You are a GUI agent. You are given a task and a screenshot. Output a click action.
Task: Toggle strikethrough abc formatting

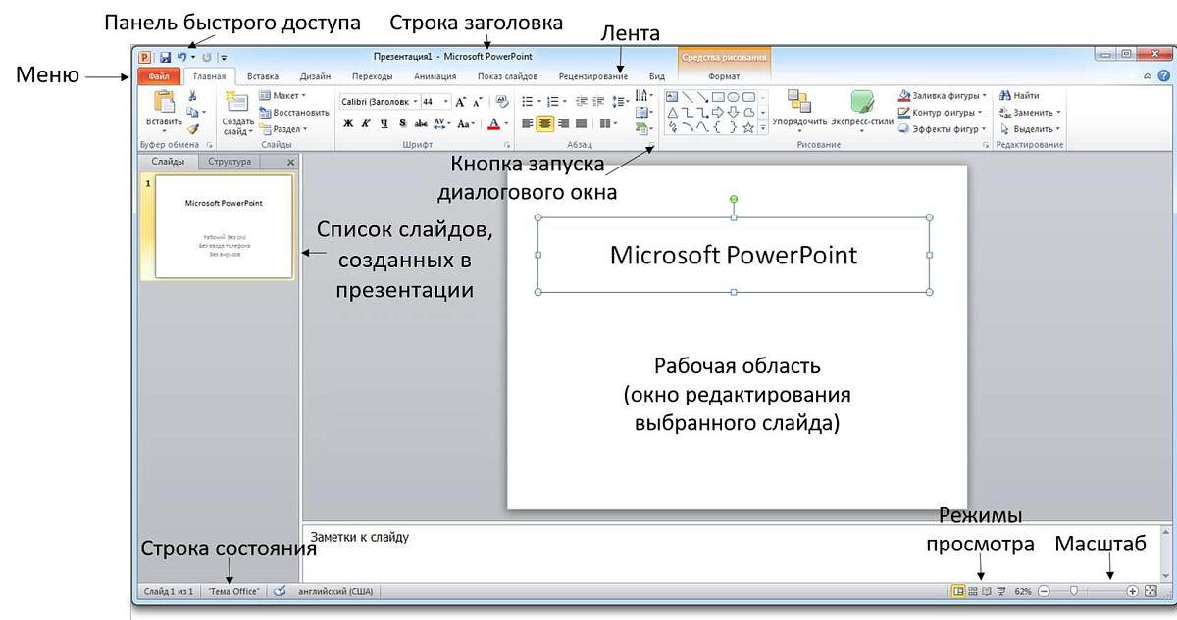tap(420, 123)
